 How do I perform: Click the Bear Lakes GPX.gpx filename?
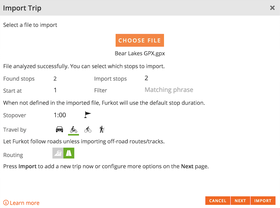[140, 53]
